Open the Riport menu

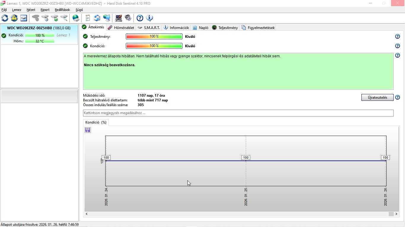tap(45, 10)
